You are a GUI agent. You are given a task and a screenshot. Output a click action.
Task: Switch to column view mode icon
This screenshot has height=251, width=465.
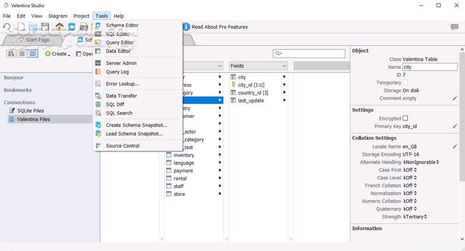coord(33,54)
